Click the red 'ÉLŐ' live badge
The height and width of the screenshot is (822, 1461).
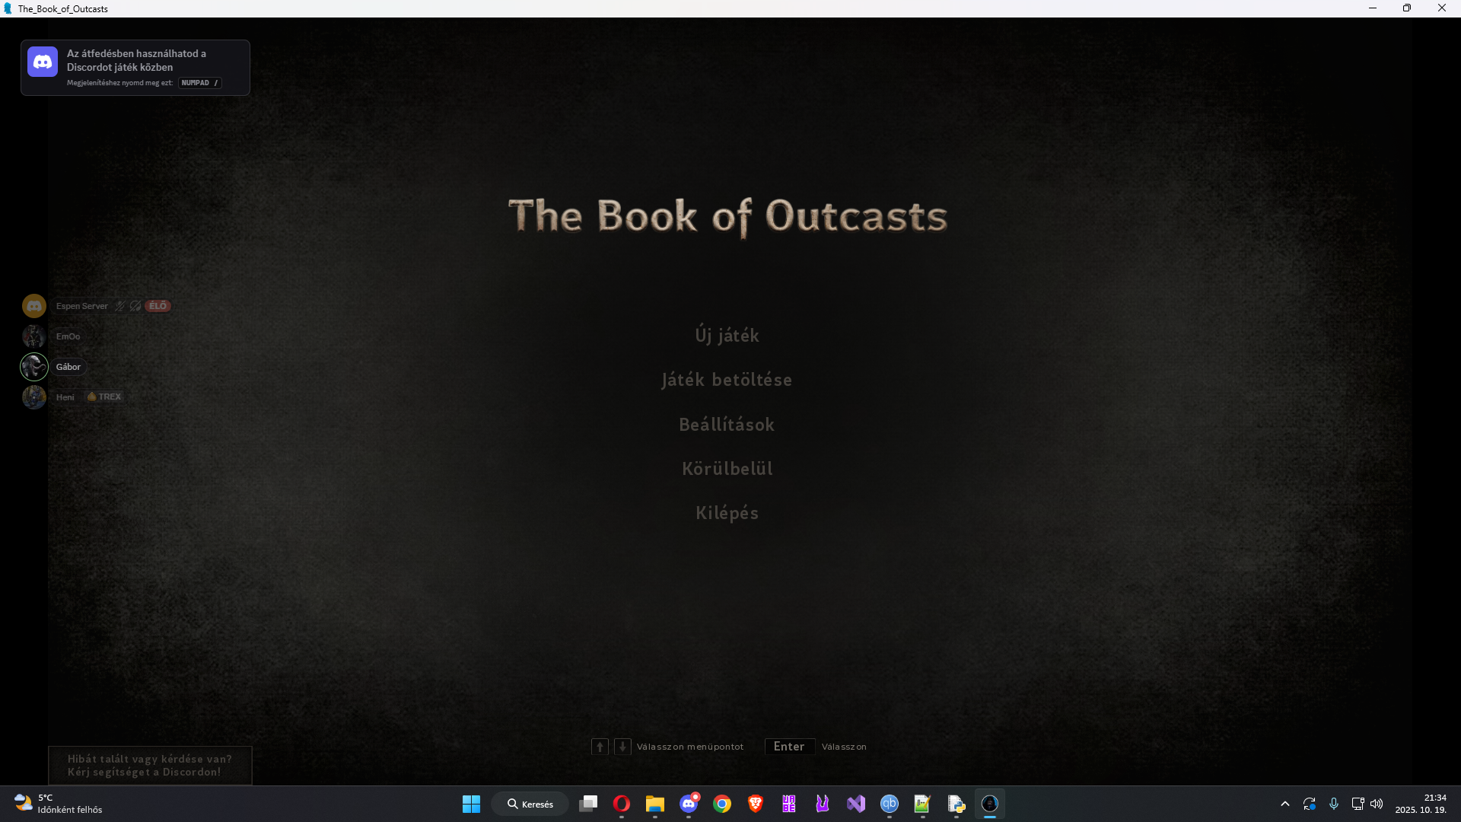click(x=158, y=306)
